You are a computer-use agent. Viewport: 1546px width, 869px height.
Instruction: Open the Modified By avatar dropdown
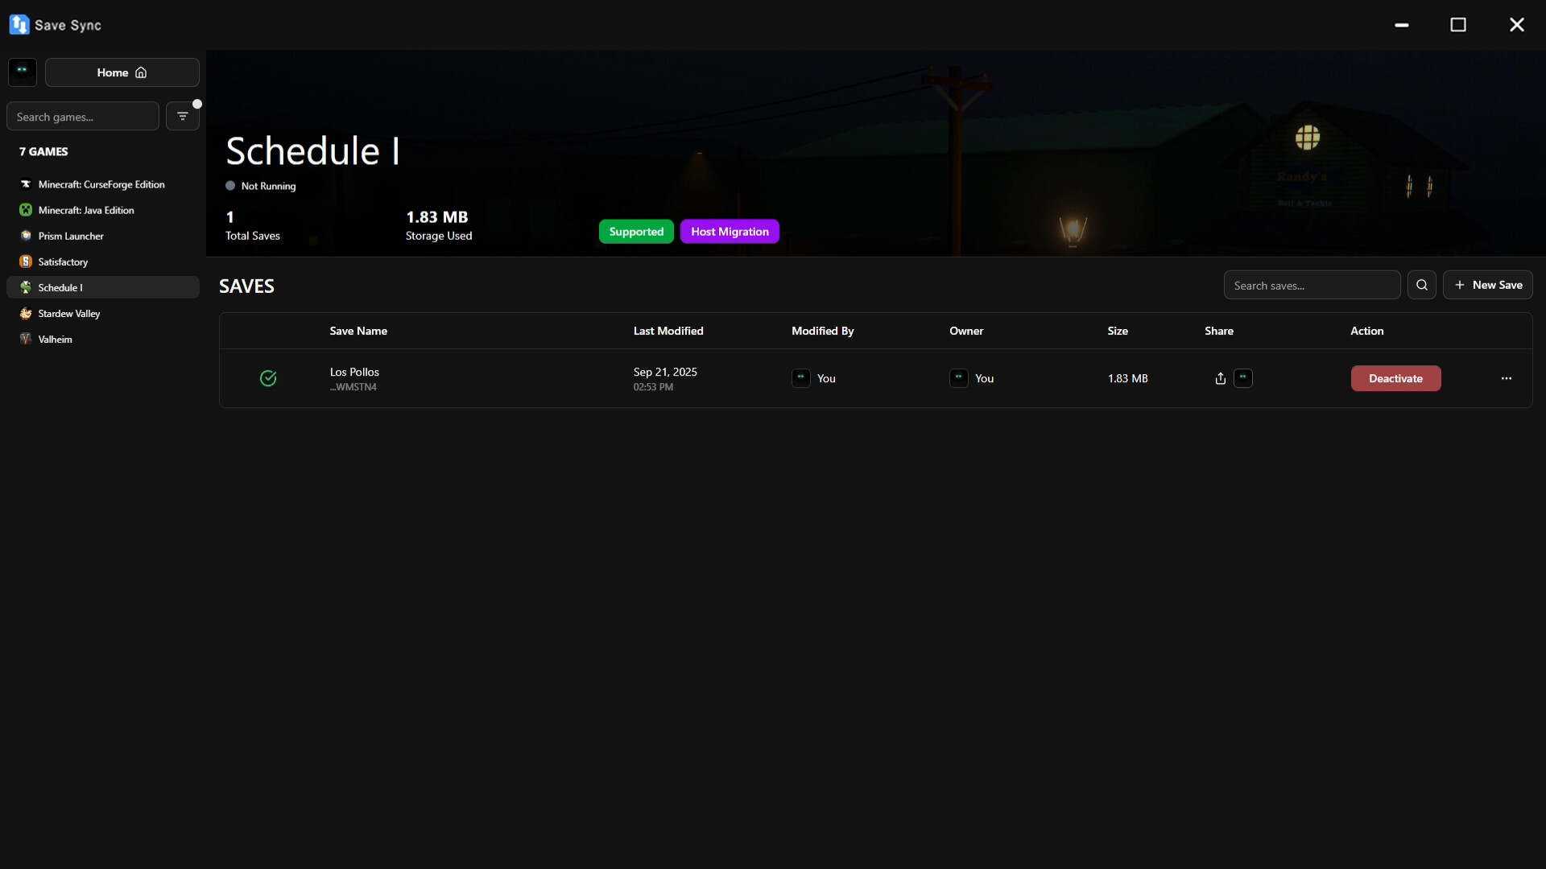801,378
